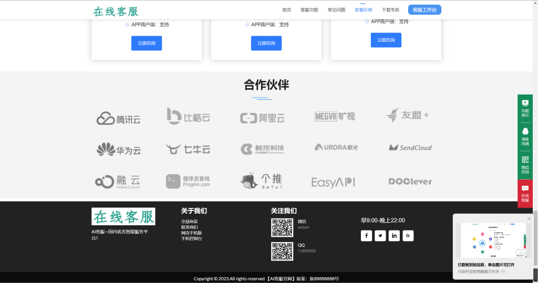Open 已保存至联想截图文件夹 folder link
The width and height of the screenshot is (538, 283).
click(x=481, y=271)
